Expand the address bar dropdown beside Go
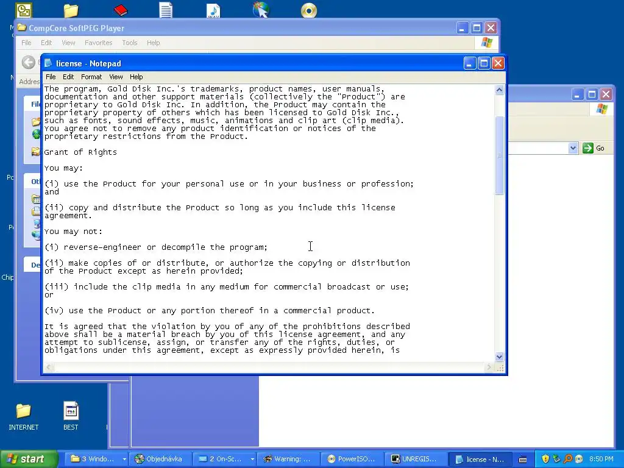 [573, 148]
